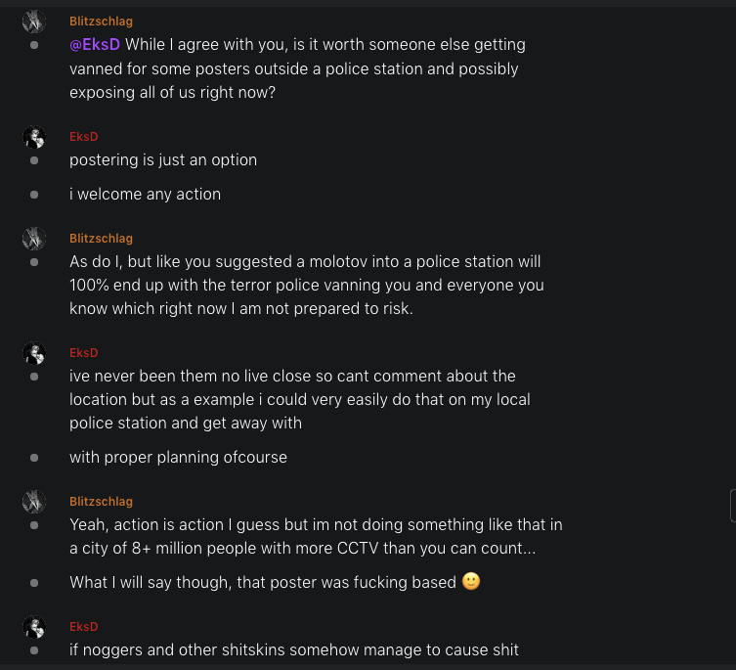
Task: Open the purple @EksD mention link
Action: click(x=95, y=45)
